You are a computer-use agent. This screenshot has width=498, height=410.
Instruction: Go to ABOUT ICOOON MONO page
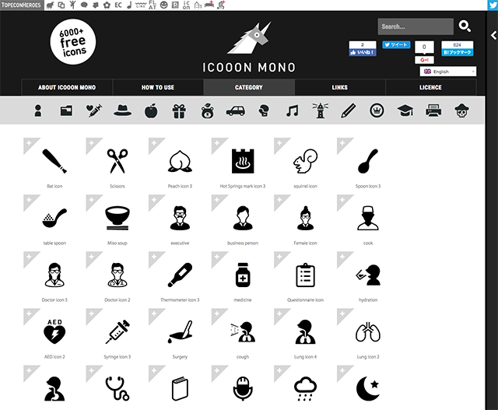tap(67, 87)
